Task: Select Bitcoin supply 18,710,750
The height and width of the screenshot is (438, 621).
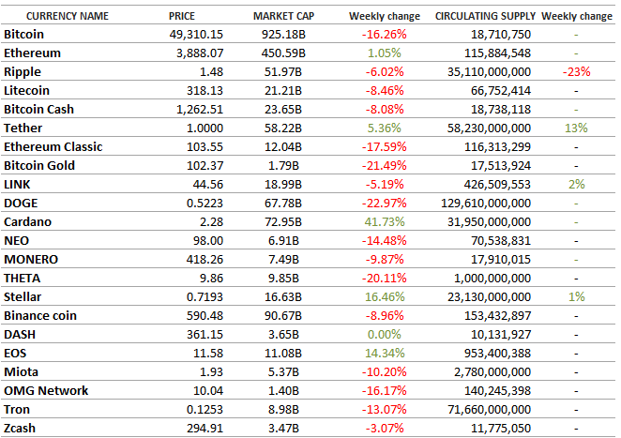Action: click(x=501, y=35)
